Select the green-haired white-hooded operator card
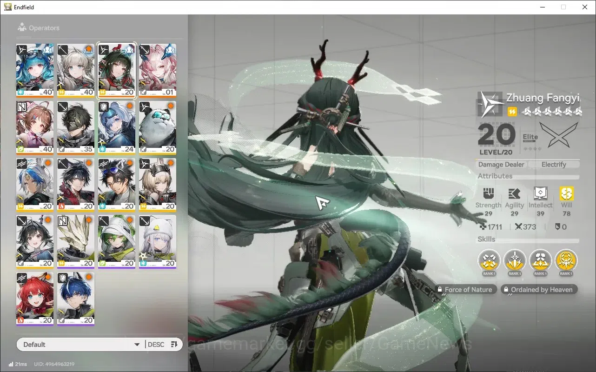This screenshot has height=372, width=596. coord(117,242)
